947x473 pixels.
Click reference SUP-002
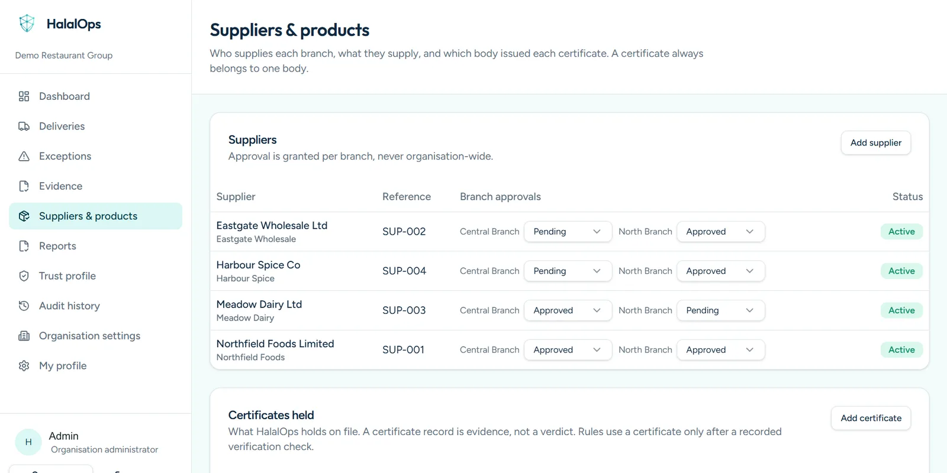(404, 232)
